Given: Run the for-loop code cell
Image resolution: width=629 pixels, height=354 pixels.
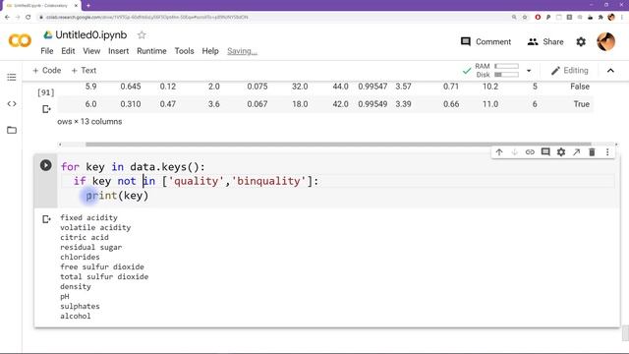Looking at the screenshot, I should pos(46,165).
